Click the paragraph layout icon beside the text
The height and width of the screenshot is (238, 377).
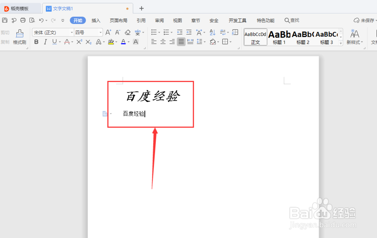(105, 114)
